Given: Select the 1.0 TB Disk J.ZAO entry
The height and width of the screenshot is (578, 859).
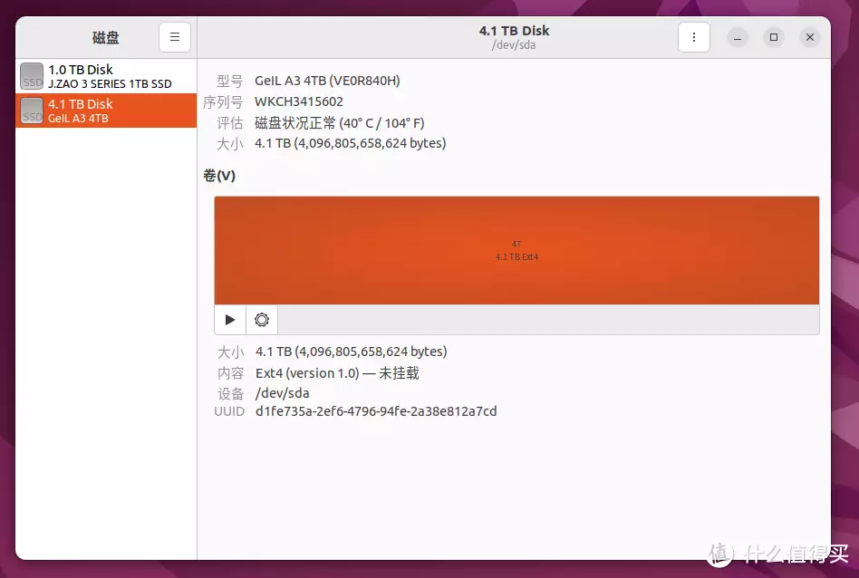Looking at the screenshot, I should pyautogui.click(x=106, y=76).
